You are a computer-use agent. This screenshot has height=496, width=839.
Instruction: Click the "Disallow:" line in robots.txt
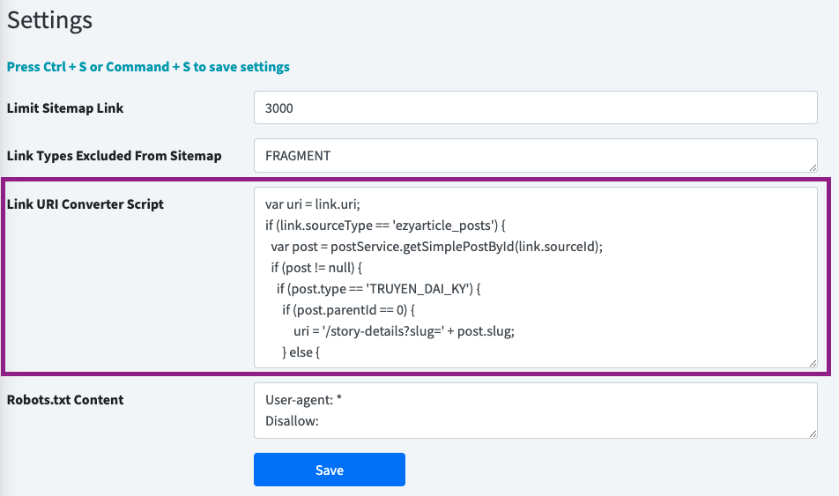[x=292, y=421]
